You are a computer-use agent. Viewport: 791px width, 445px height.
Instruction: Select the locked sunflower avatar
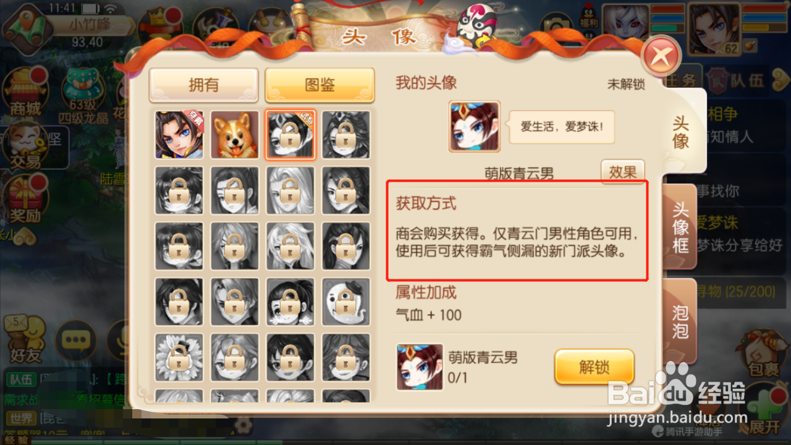coord(179,357)
